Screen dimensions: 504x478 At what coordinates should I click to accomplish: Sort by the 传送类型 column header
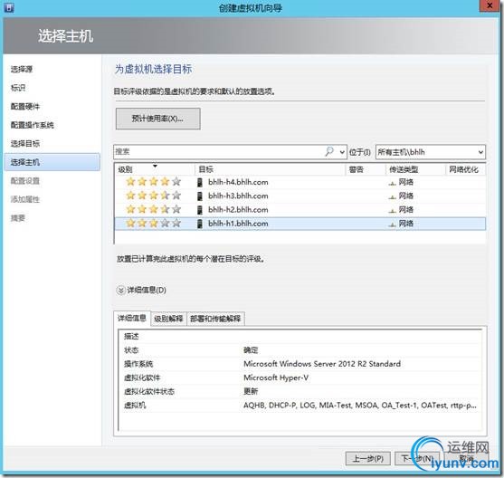415,169
